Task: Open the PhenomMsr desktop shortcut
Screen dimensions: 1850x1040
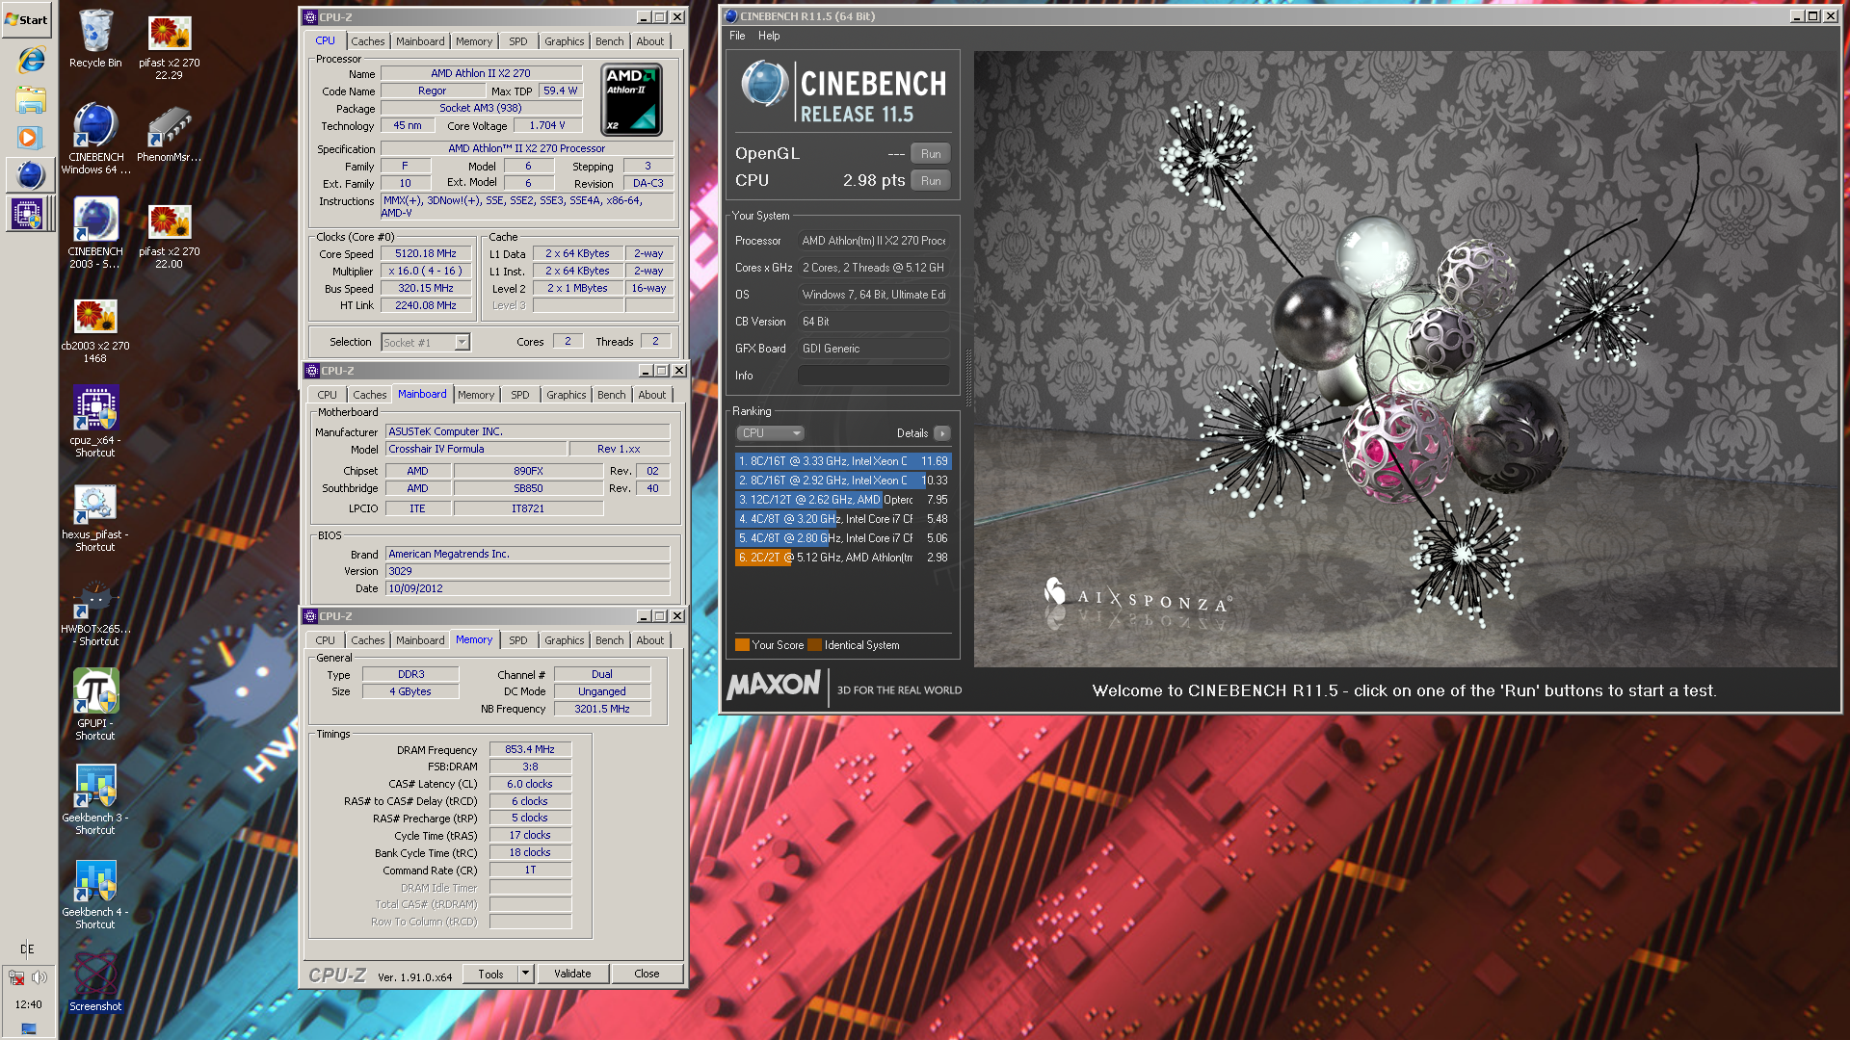Action: click(169, 135)
